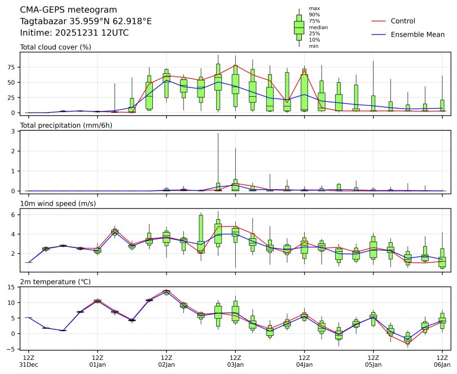Click the "median" label in box-plot legend
Image resolution: width=457 pixels, height=374 pixels.
click(x=318, y=27)
